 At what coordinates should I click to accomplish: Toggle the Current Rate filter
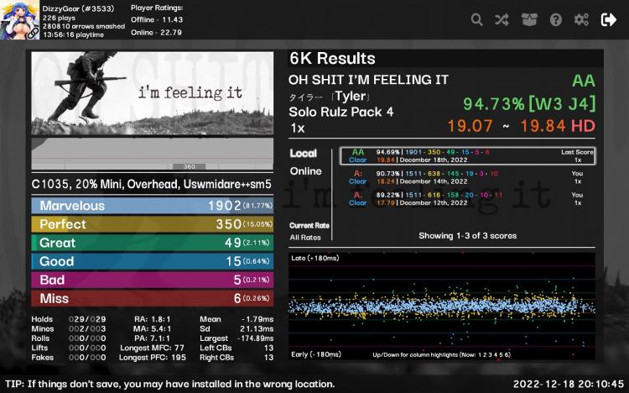click(309, 225)
